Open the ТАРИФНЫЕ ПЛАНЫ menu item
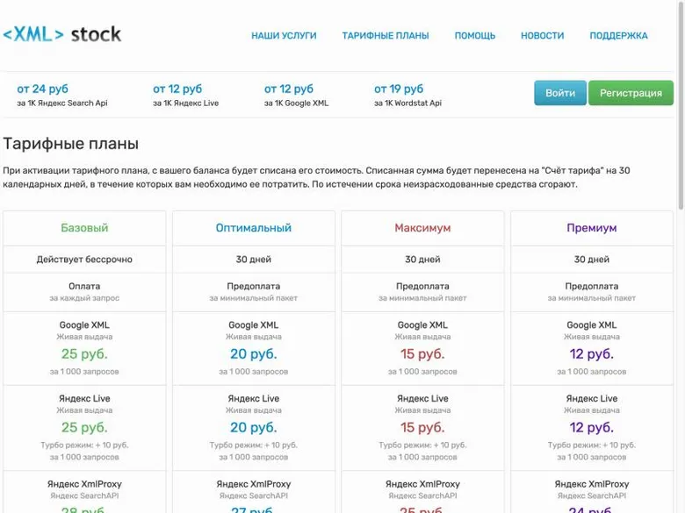 point(386,36)
